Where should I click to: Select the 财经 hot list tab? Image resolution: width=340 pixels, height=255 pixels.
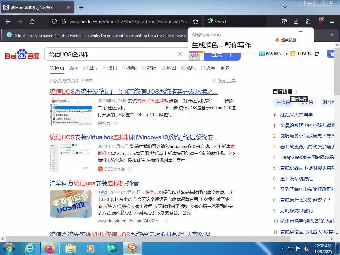point(328,102)
